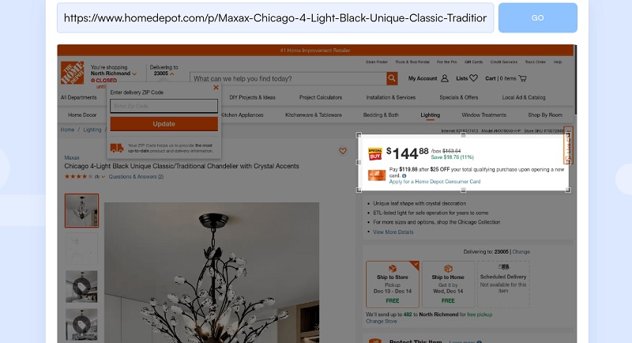The height and width of the screenshot is (343, 632).
Task: Select Ship to Home fulfillment option
Action: [x=448, y=285]
